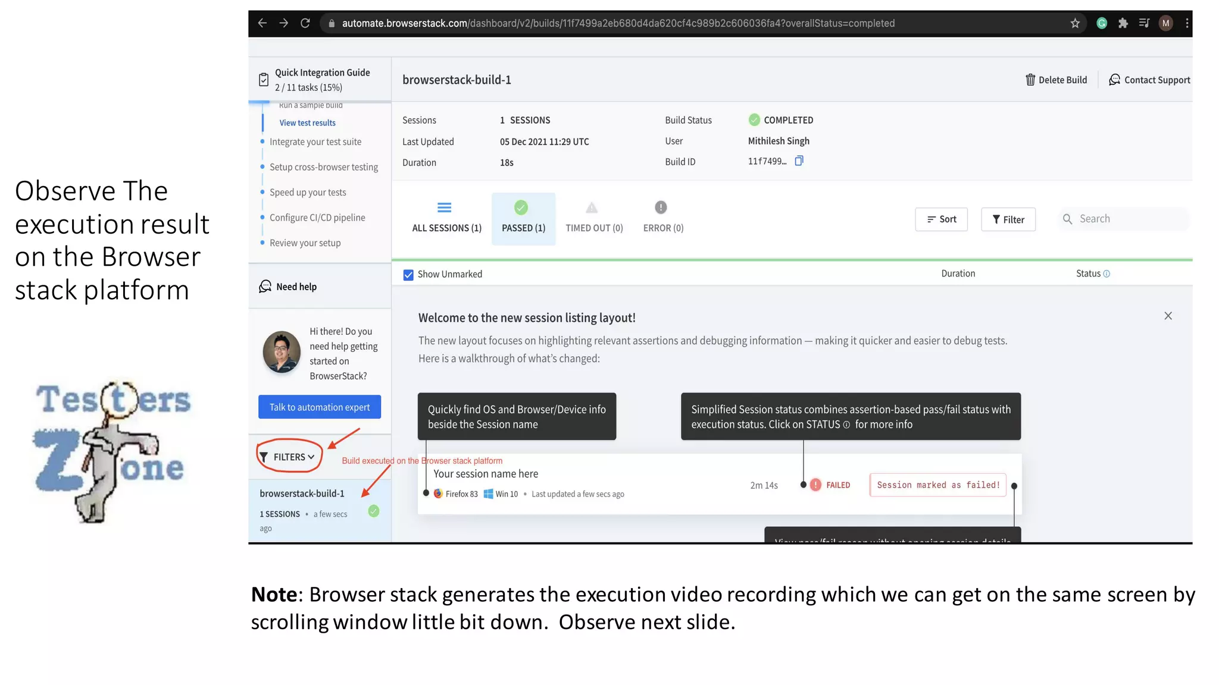Bookmark this page with star icon
Screen dimensions: 1219x685
pos(1075,23)
